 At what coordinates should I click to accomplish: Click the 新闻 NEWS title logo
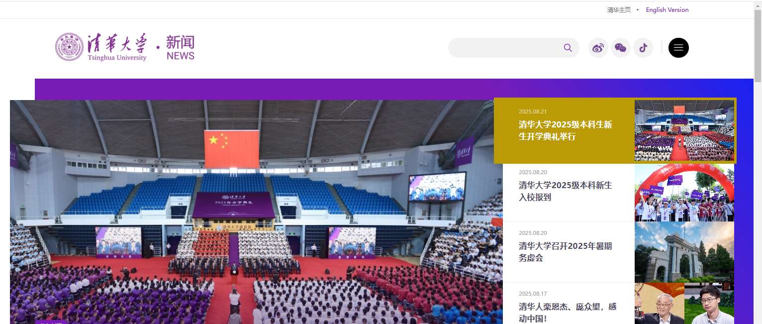181,48
